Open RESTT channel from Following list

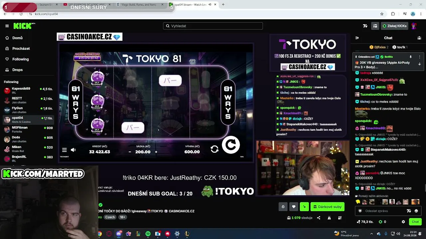click(x=28, y=100)
